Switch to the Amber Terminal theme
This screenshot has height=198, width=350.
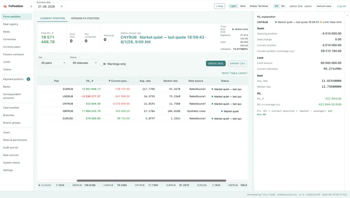[x=259, y=6]
